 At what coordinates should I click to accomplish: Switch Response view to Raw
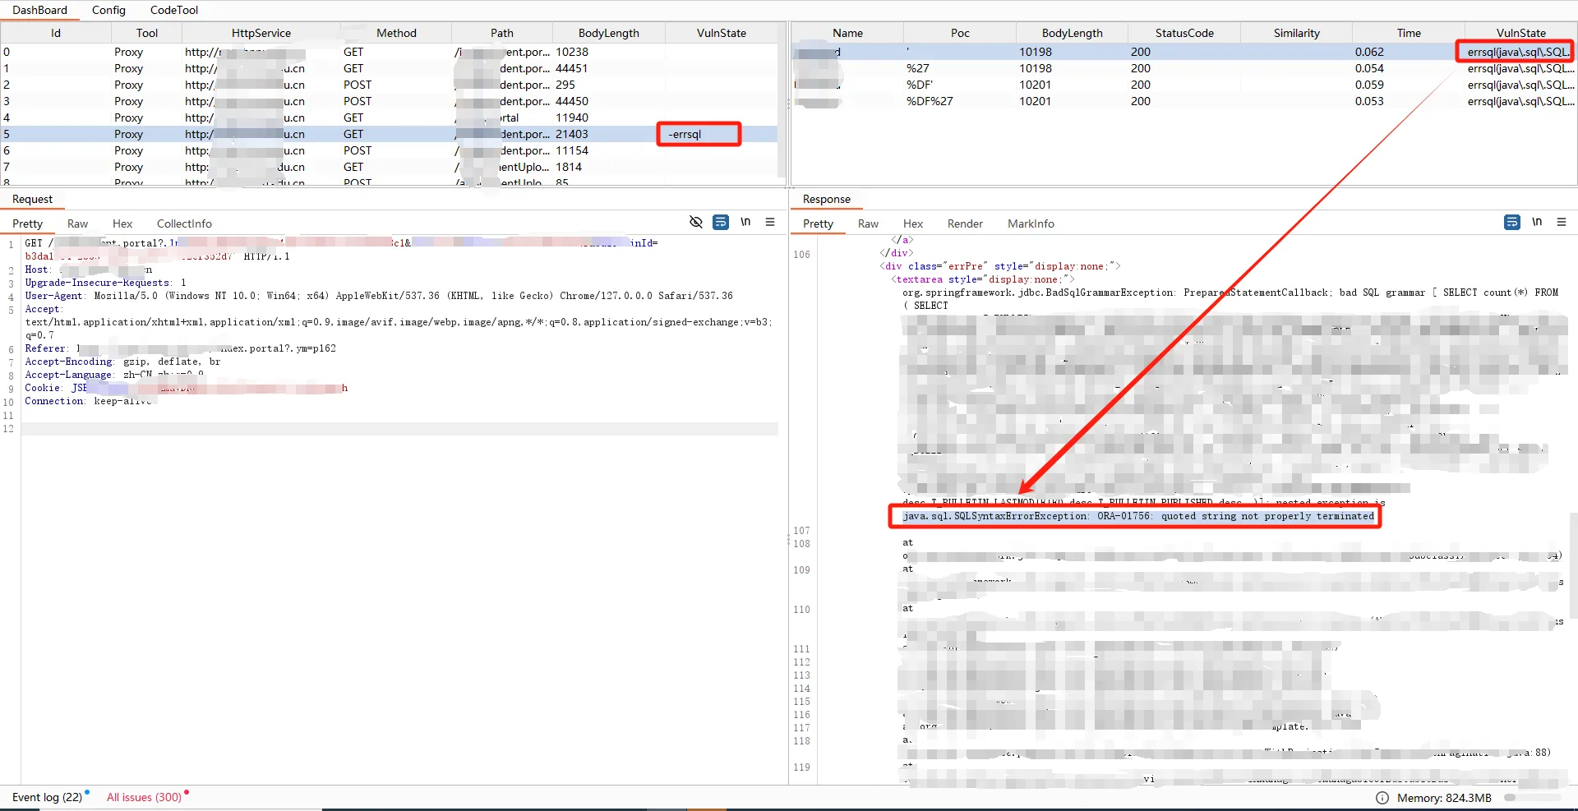[x=868, y=223]
